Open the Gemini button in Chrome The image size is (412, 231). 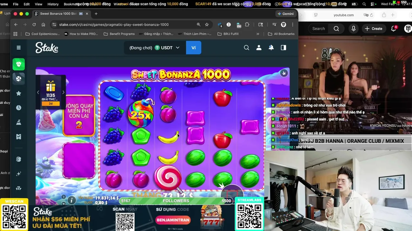pyautogui.click(x=285, y=14)
